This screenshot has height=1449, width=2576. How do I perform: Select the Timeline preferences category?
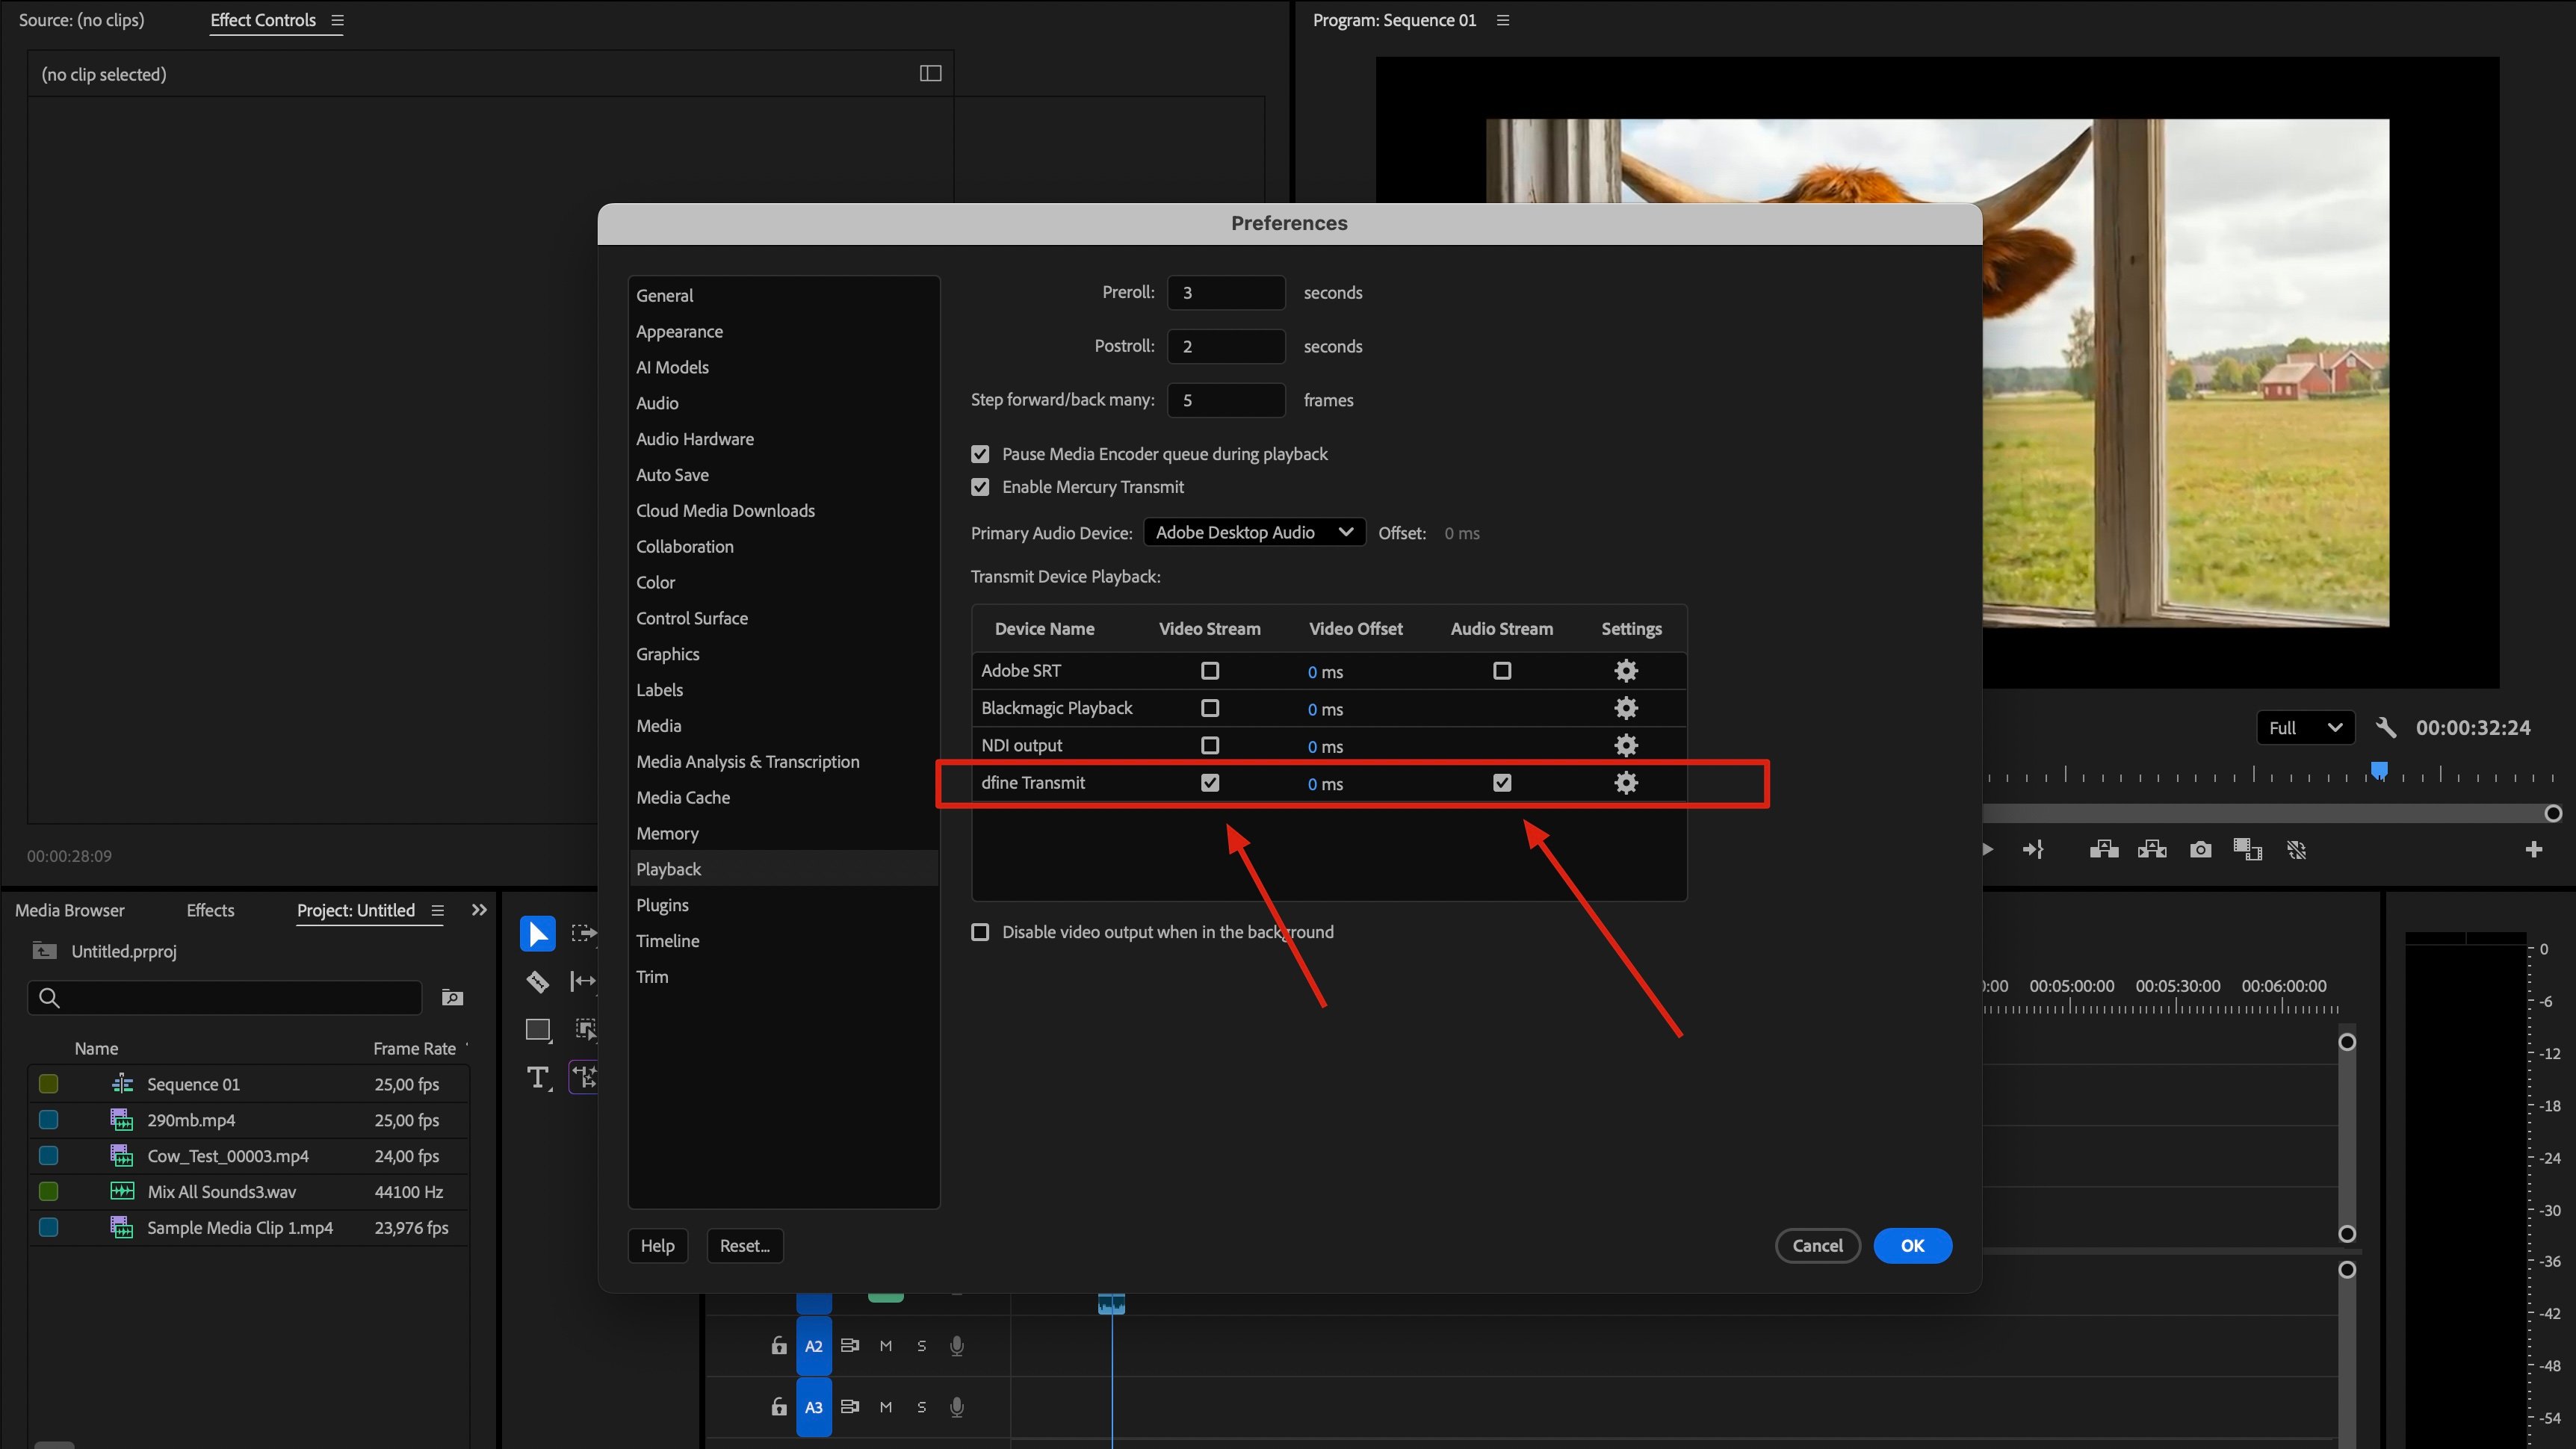point(784,941)
